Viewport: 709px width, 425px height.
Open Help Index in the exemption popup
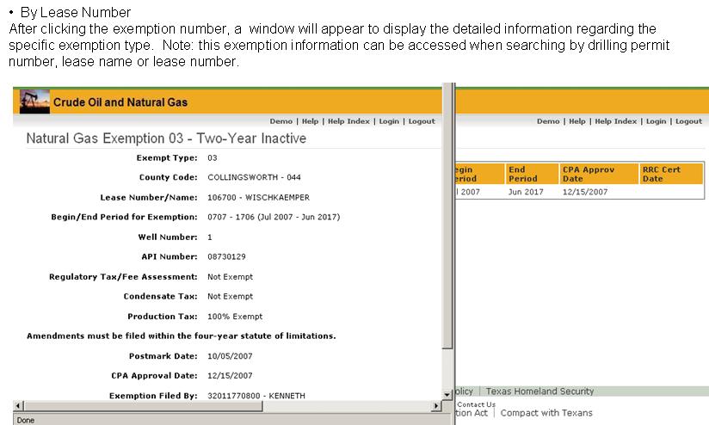[x=348, y=121]
